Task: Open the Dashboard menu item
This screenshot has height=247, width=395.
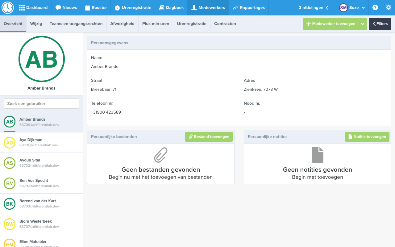Action: (x=33, y=8)
